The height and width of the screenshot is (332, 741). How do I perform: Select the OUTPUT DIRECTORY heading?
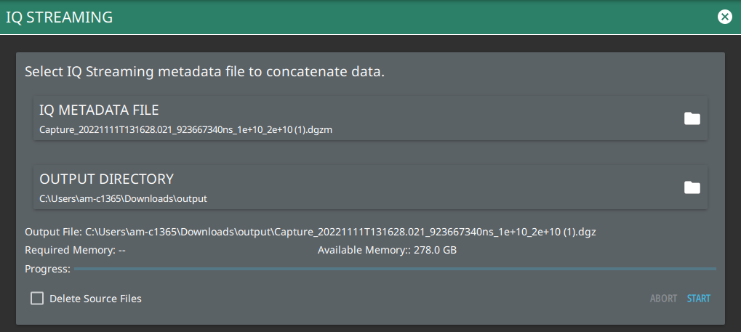coord(106,179)
